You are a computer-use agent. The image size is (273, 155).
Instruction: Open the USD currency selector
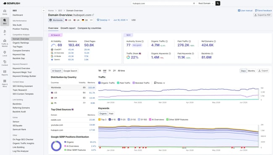click(134, 20)
